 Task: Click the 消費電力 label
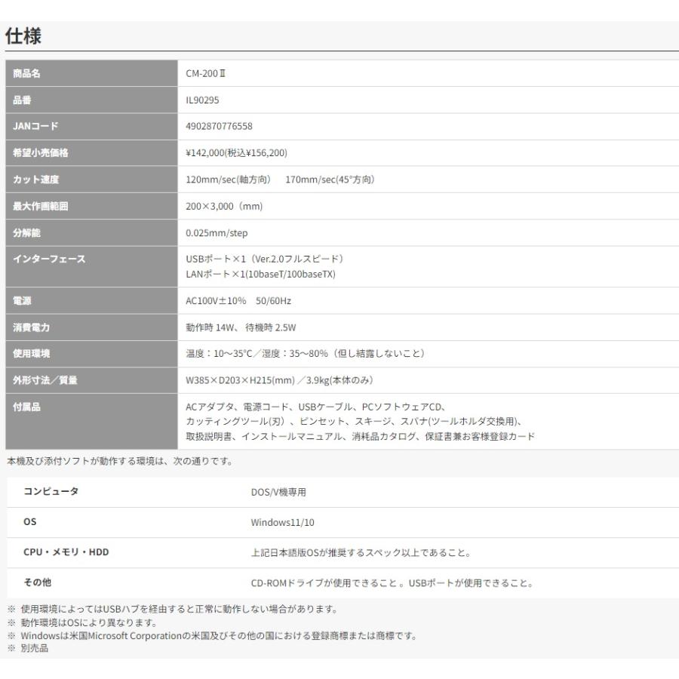(x=31, y=327)
